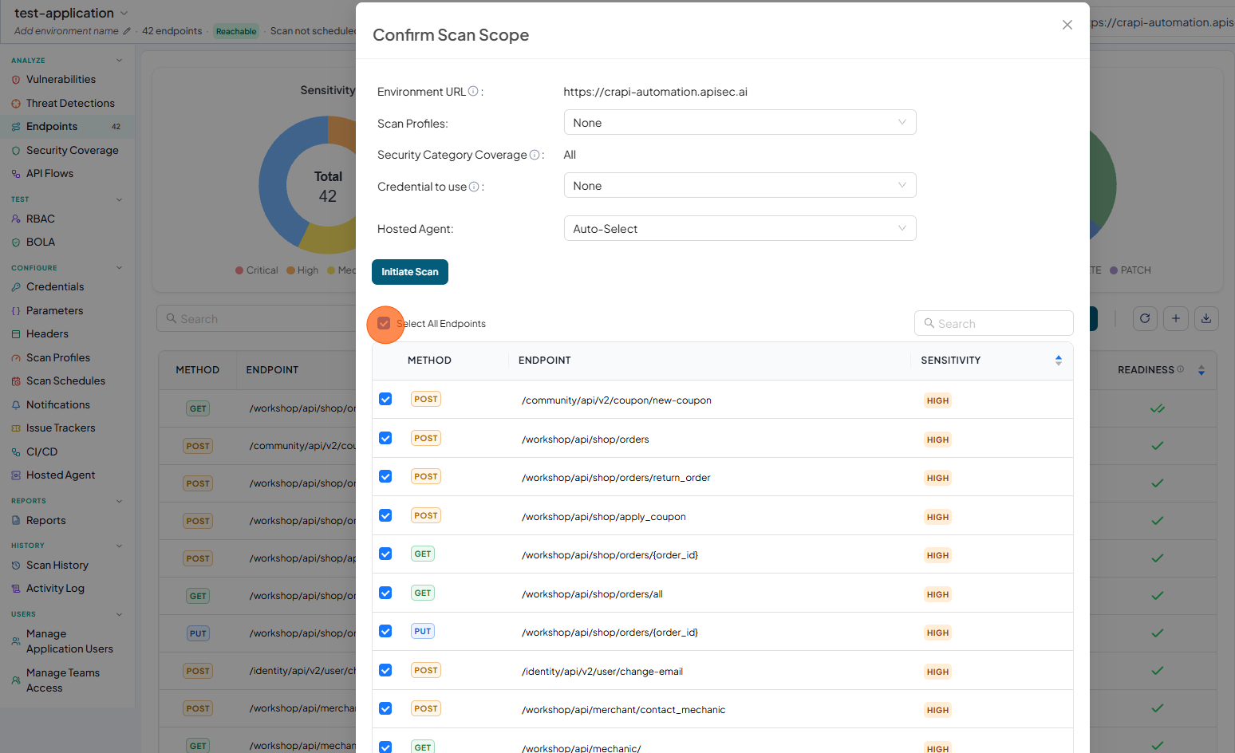Click the Notifications bell icon
Image resolution: width=1235 pixels, height=753 pixels.
tap(16, 405)
